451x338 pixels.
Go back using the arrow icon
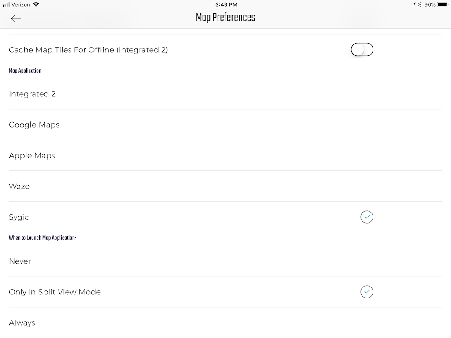click(16, 18)
